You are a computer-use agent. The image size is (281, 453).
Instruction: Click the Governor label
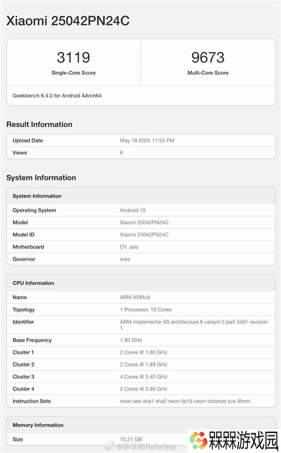[x=24, y=259]
